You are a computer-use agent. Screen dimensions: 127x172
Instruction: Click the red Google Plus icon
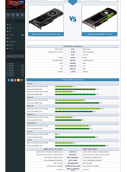point(15,80)
